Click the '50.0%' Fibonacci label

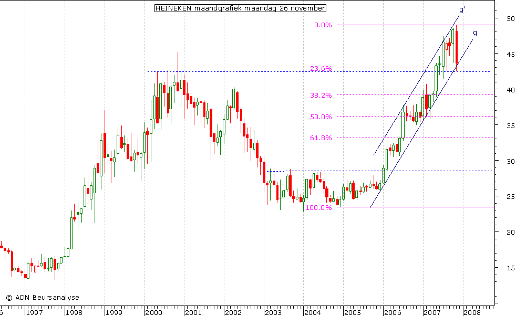point(321,117)
